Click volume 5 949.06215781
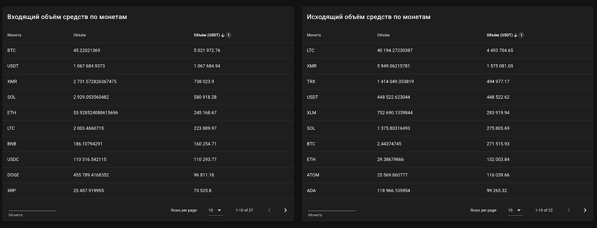597x228 pixels. (x=393, y=66)
